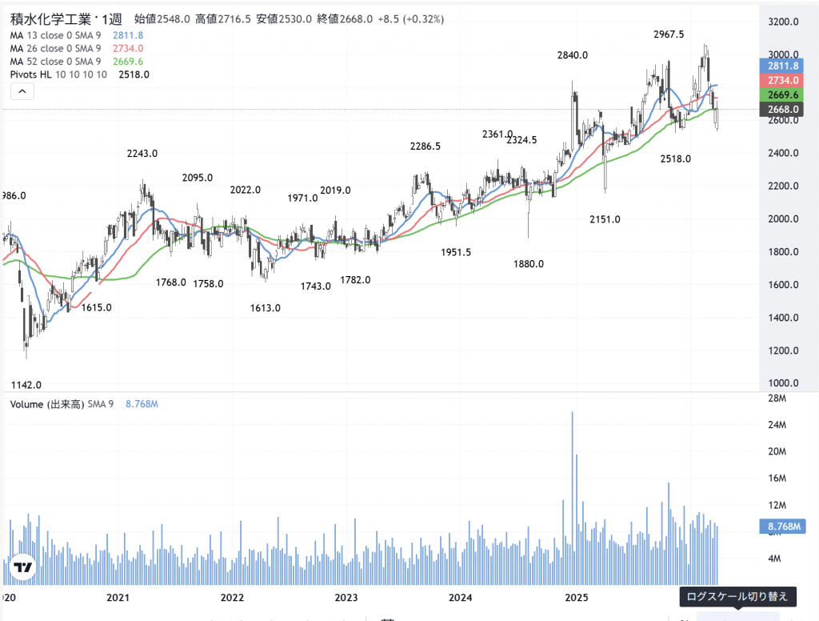Select the MA 13 close indicator legend

pyautogui.click(x=54, y=36)
